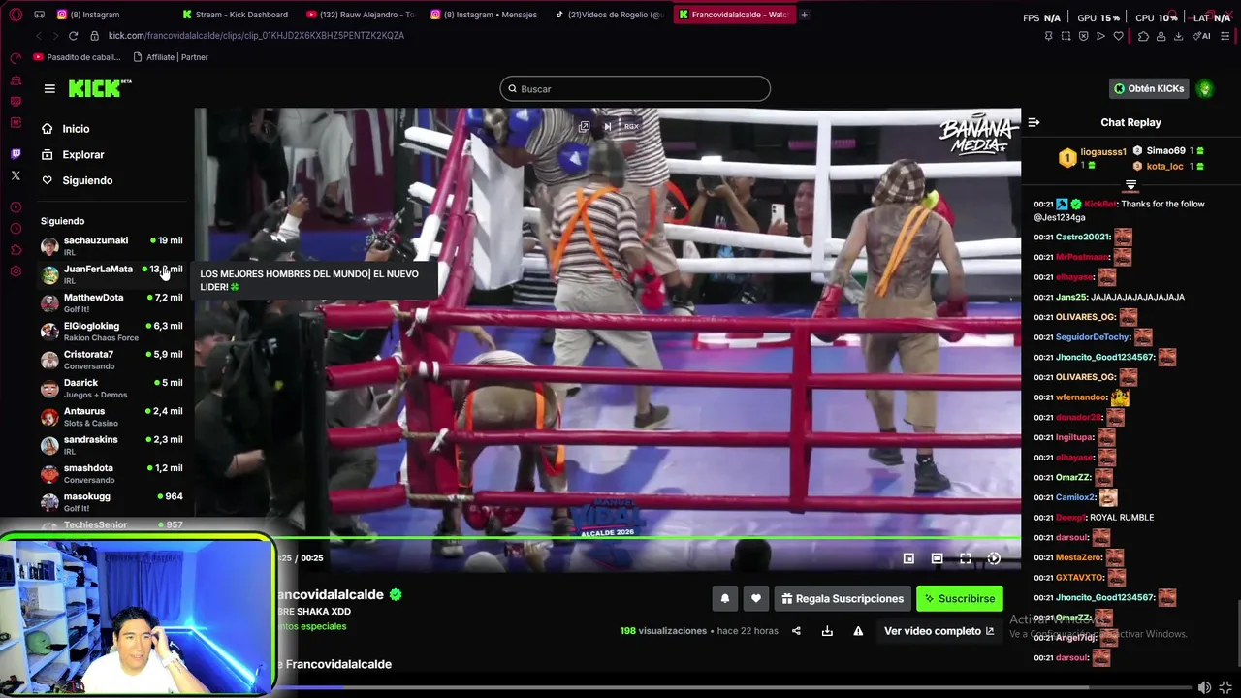Toggle the notification bell for channel

tap(725, 599)
